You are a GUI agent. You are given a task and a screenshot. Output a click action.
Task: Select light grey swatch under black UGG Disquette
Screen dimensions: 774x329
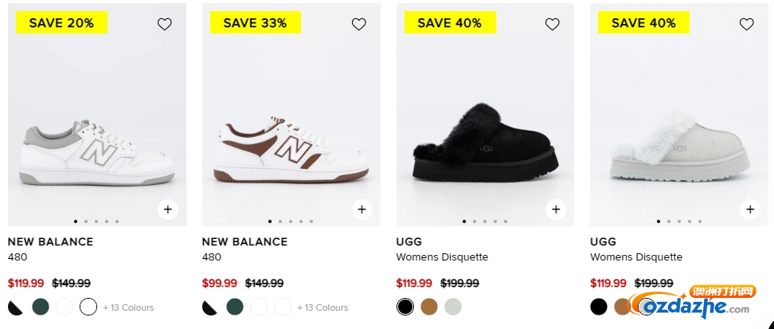click(453, 307)
